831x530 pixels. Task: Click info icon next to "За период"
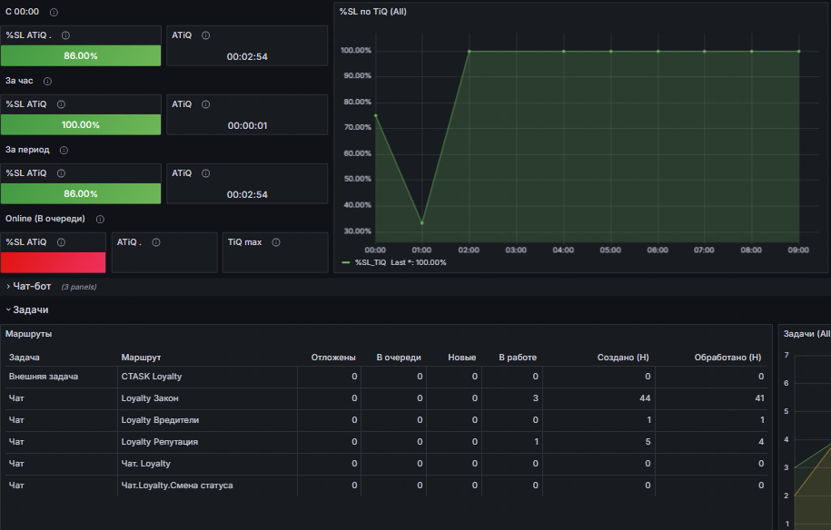(64, 150)
